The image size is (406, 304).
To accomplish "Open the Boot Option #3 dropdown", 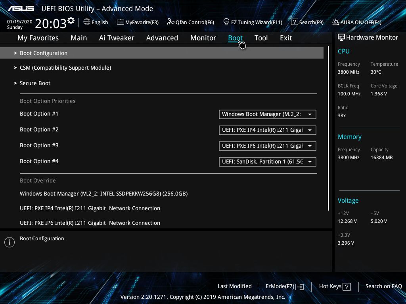I will [x=268, y=146].
